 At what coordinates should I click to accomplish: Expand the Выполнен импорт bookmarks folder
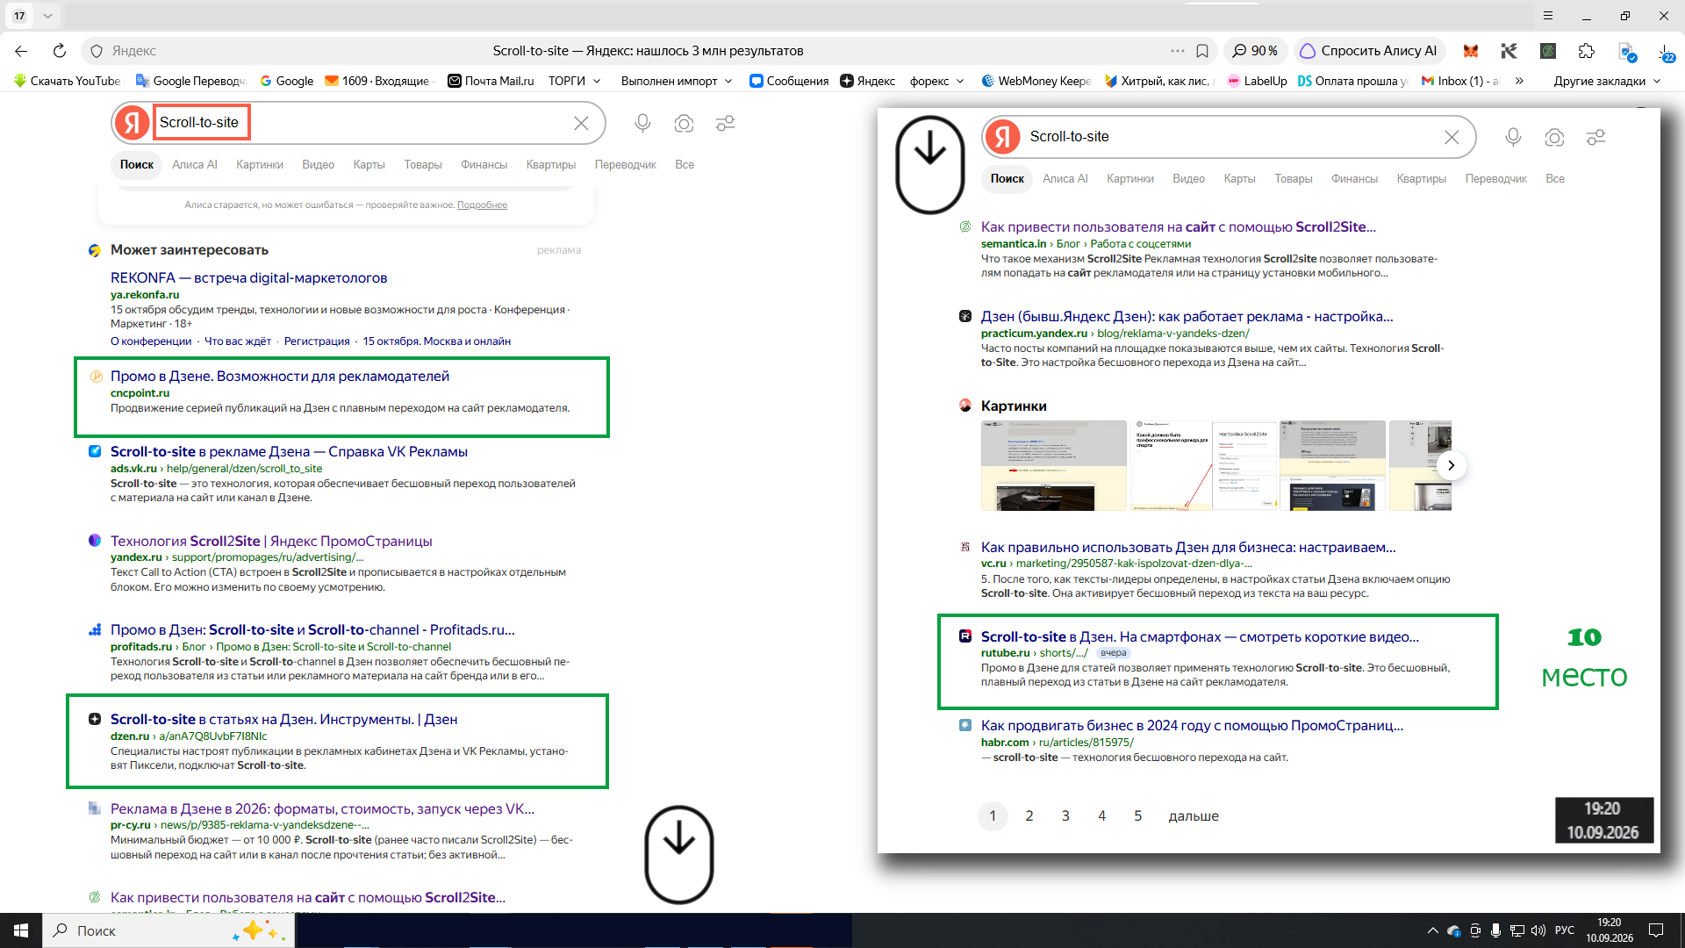pyautogui.click(x=677, y=81)
